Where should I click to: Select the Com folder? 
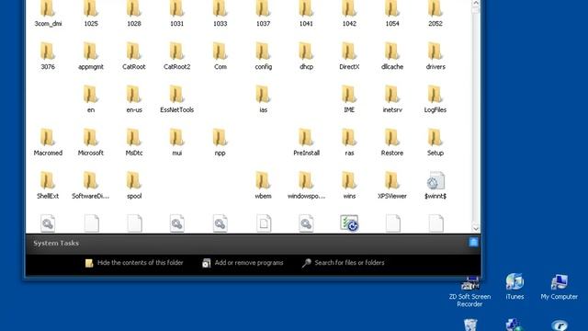point(220,56)
